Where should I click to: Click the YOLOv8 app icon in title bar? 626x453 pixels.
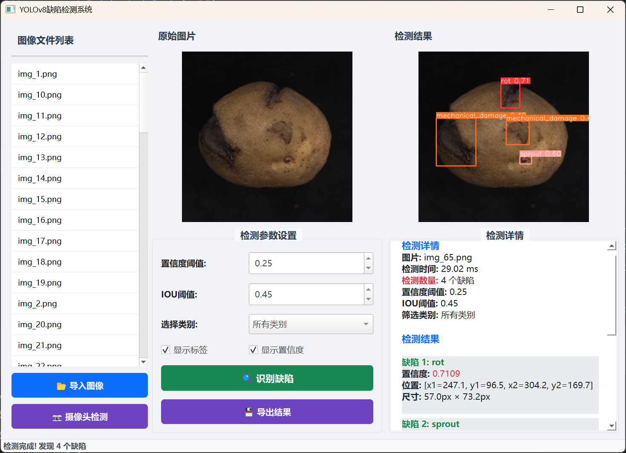[x=11, y=9]
